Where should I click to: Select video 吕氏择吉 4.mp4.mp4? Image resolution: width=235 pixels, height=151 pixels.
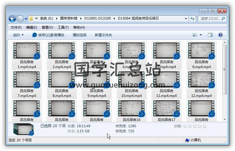[132, 56]
